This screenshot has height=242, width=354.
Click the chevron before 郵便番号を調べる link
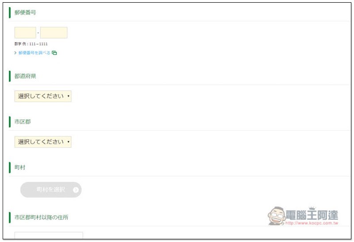[x=15, y=53]
